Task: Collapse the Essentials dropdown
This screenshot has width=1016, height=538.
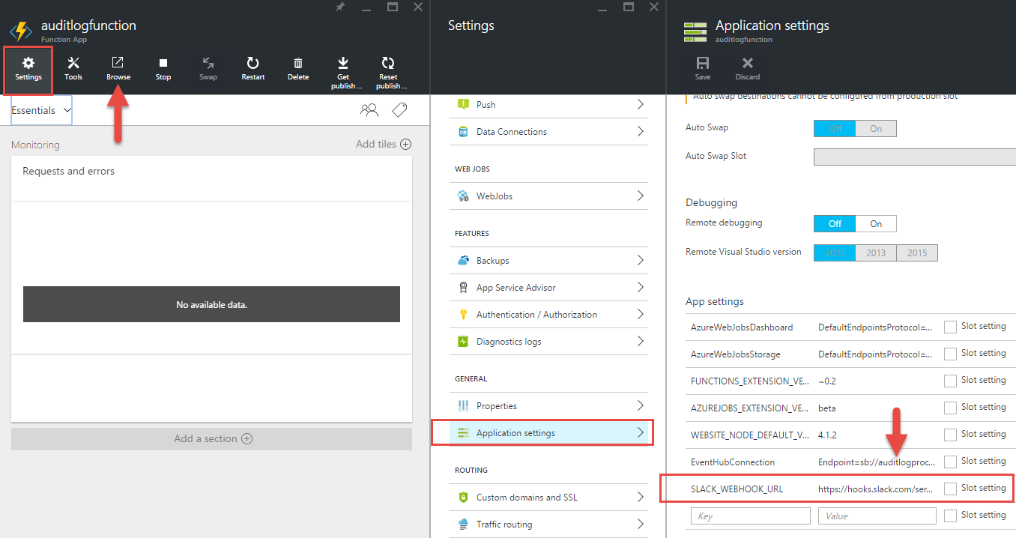Action: pyautogui.click(x=42, y=110)
